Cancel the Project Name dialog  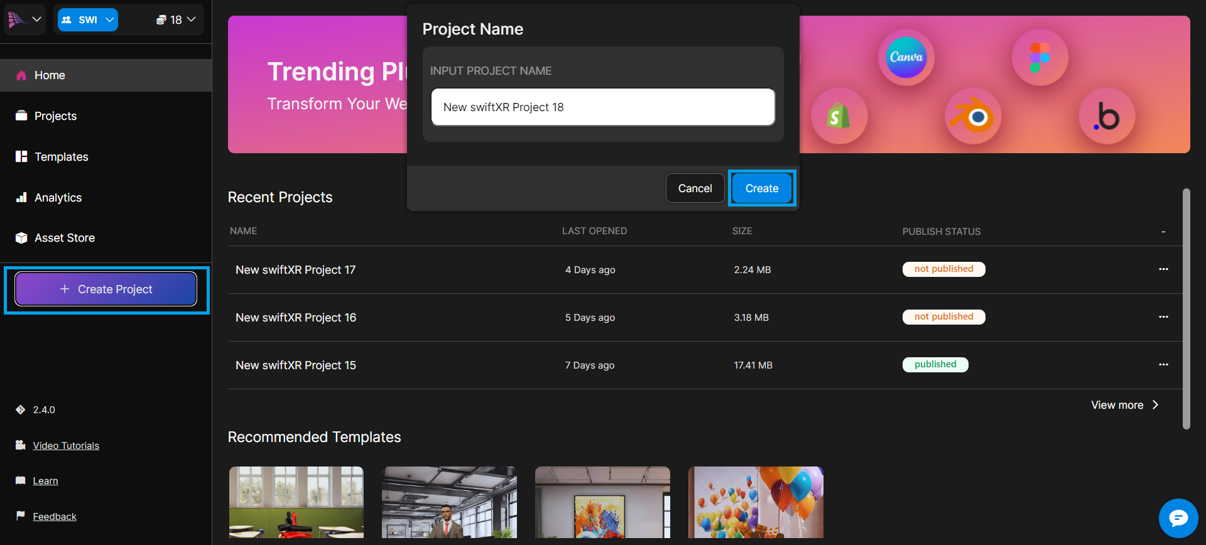(695, 188)
